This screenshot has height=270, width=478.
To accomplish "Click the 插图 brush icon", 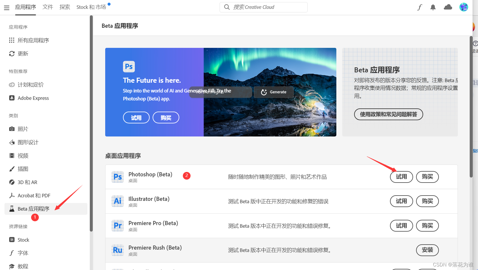I will click(x=12, y=169).
